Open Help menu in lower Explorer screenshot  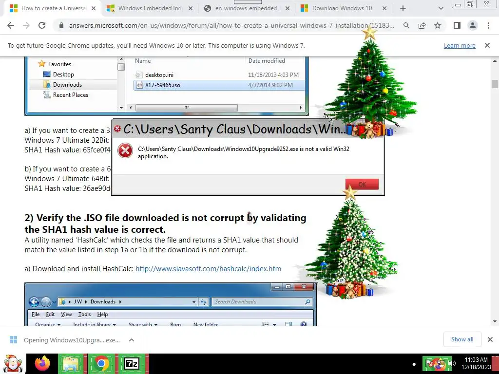(102, 314)
